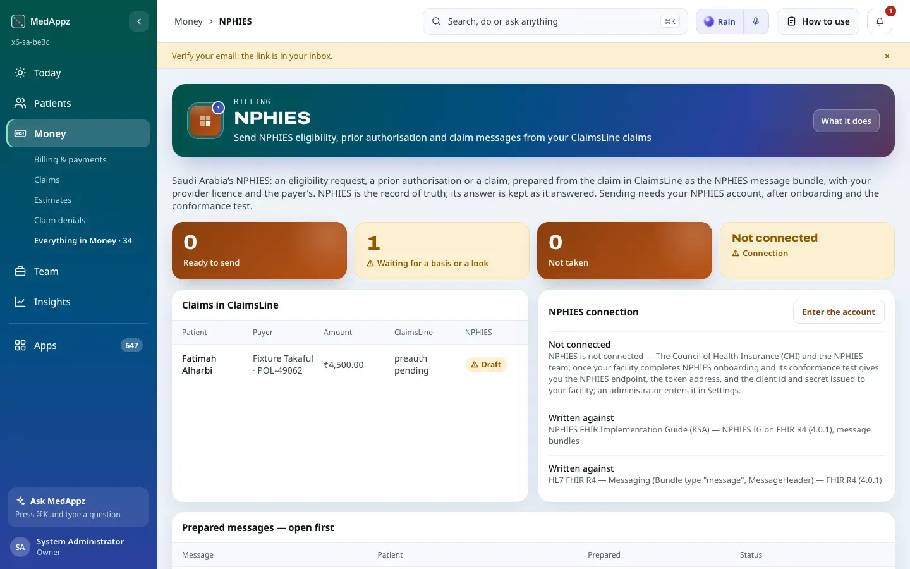The image size is (910, 569).
Task: Click the How to use document icon
Action: (791, 21)
